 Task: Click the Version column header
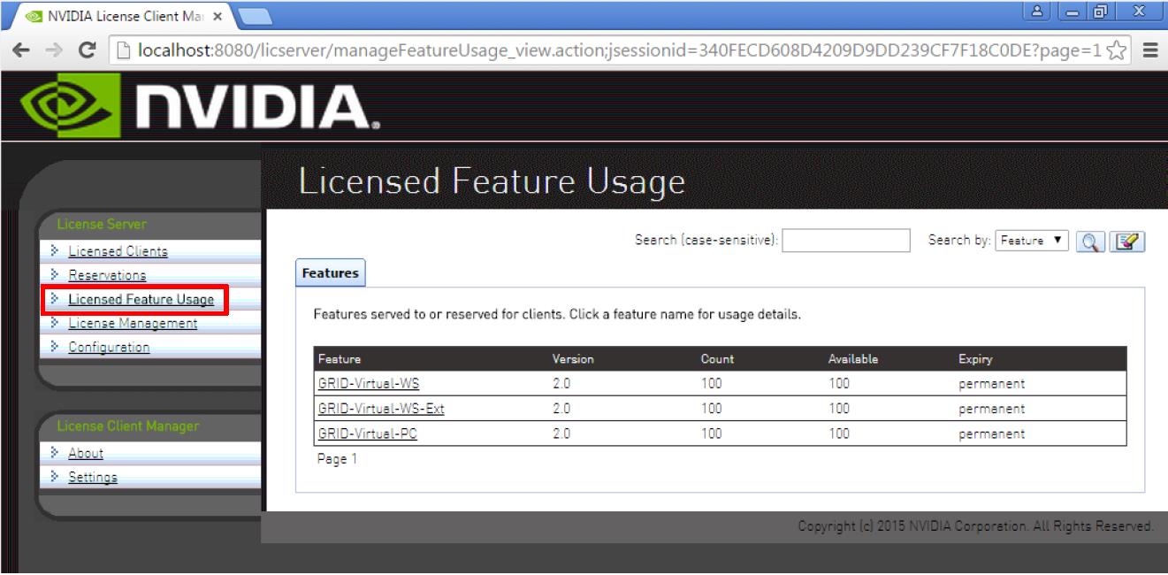[x=573, y=359]
